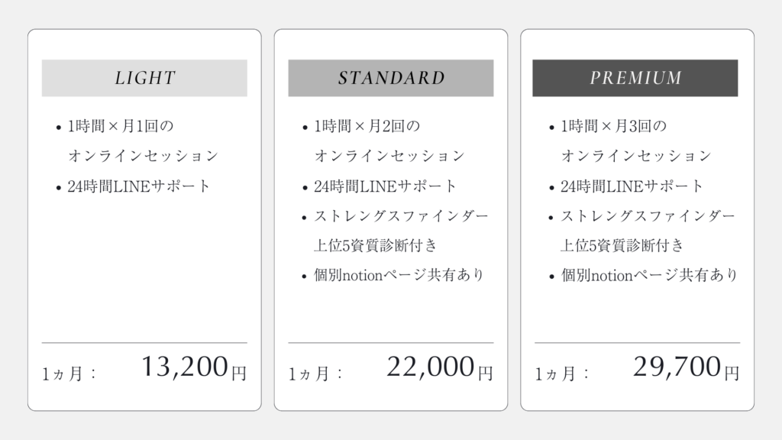Viewport: 782px width, 440px height.
Task: Click 個別notionページ共有あり in the STANDARD card
Action: 399,276
